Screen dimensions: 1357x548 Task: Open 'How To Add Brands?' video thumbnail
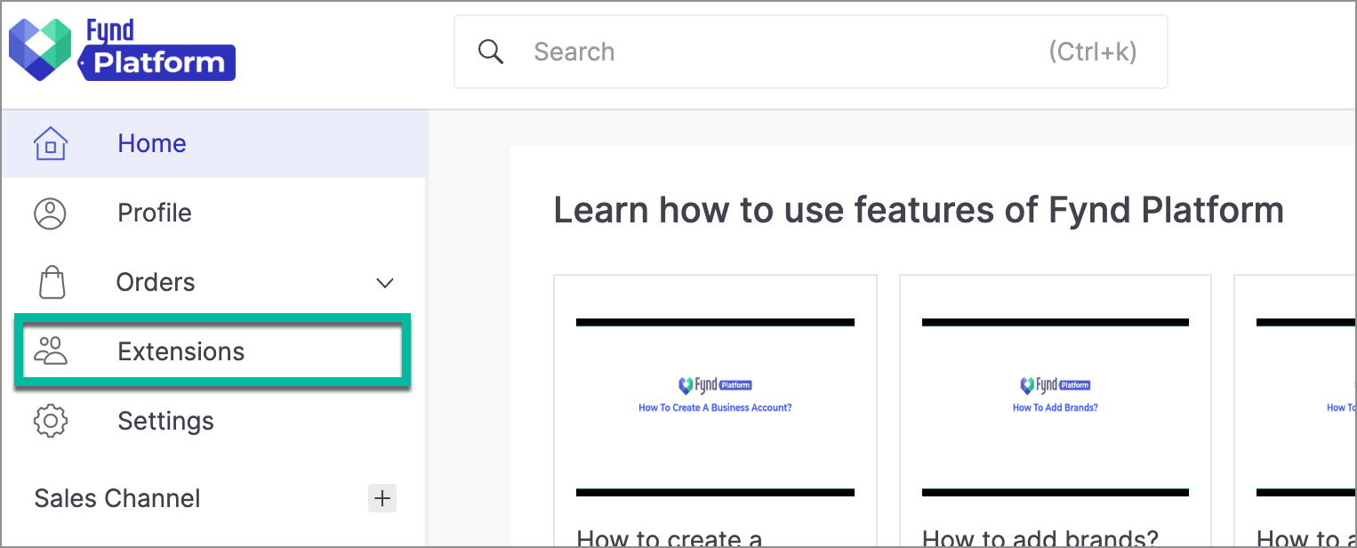1056,407
